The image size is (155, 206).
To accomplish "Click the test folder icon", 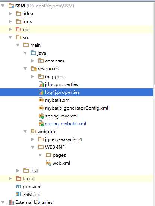I will tap(26, 170).
